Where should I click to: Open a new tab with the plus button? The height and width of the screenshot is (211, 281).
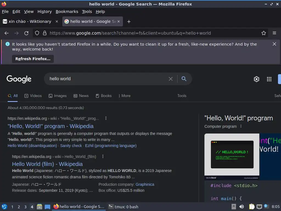129,22
